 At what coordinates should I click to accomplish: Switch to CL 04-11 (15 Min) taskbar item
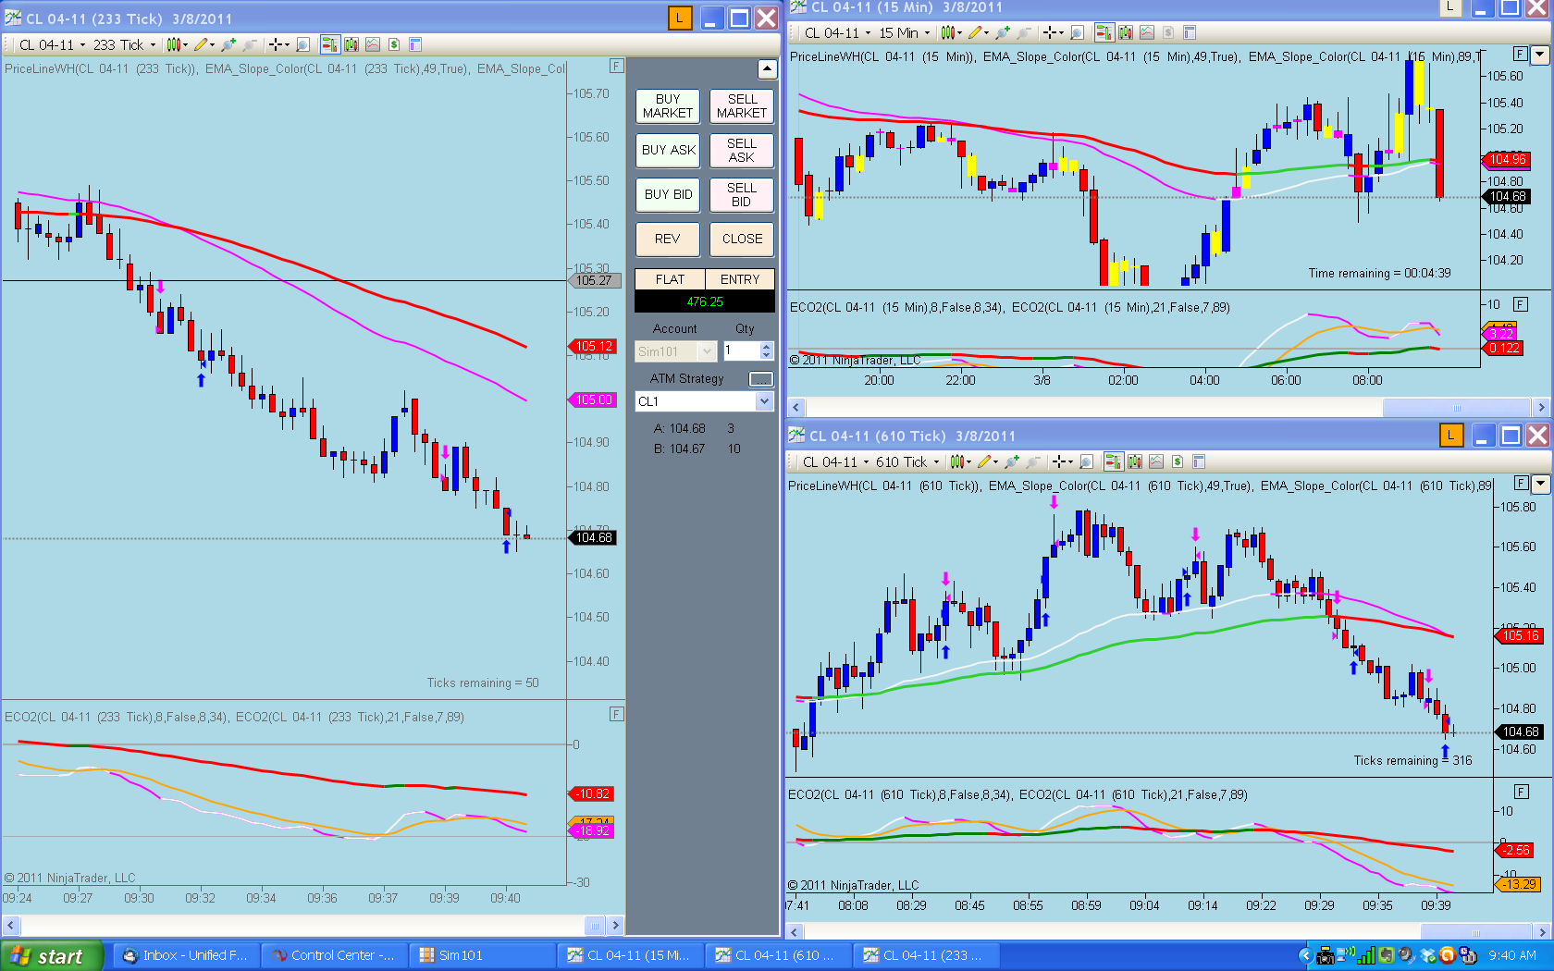click(x=629, y=956)
